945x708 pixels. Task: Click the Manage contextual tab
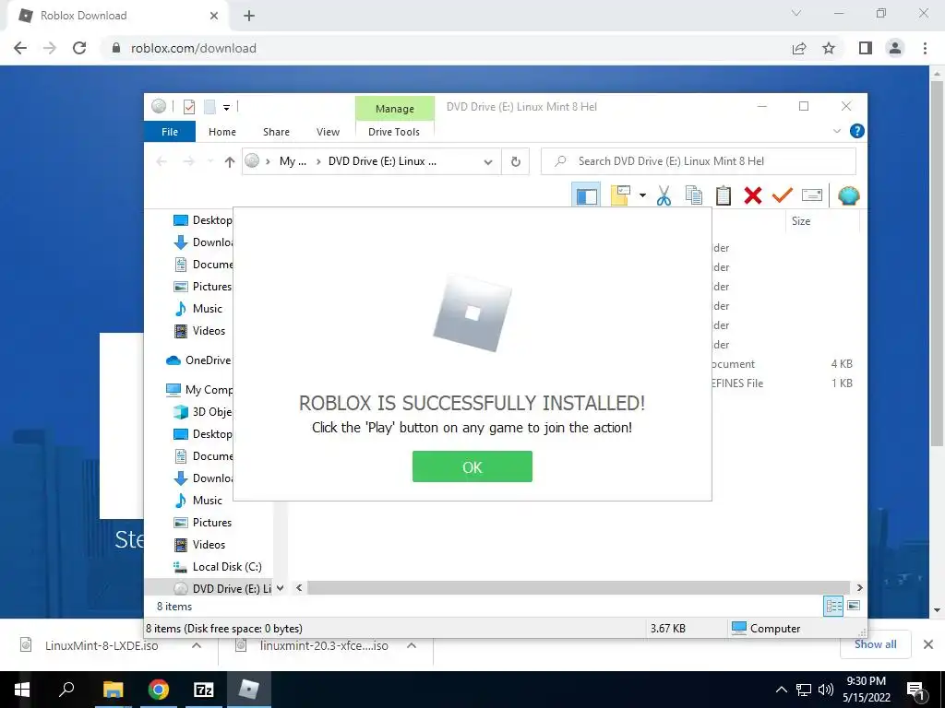395,109
